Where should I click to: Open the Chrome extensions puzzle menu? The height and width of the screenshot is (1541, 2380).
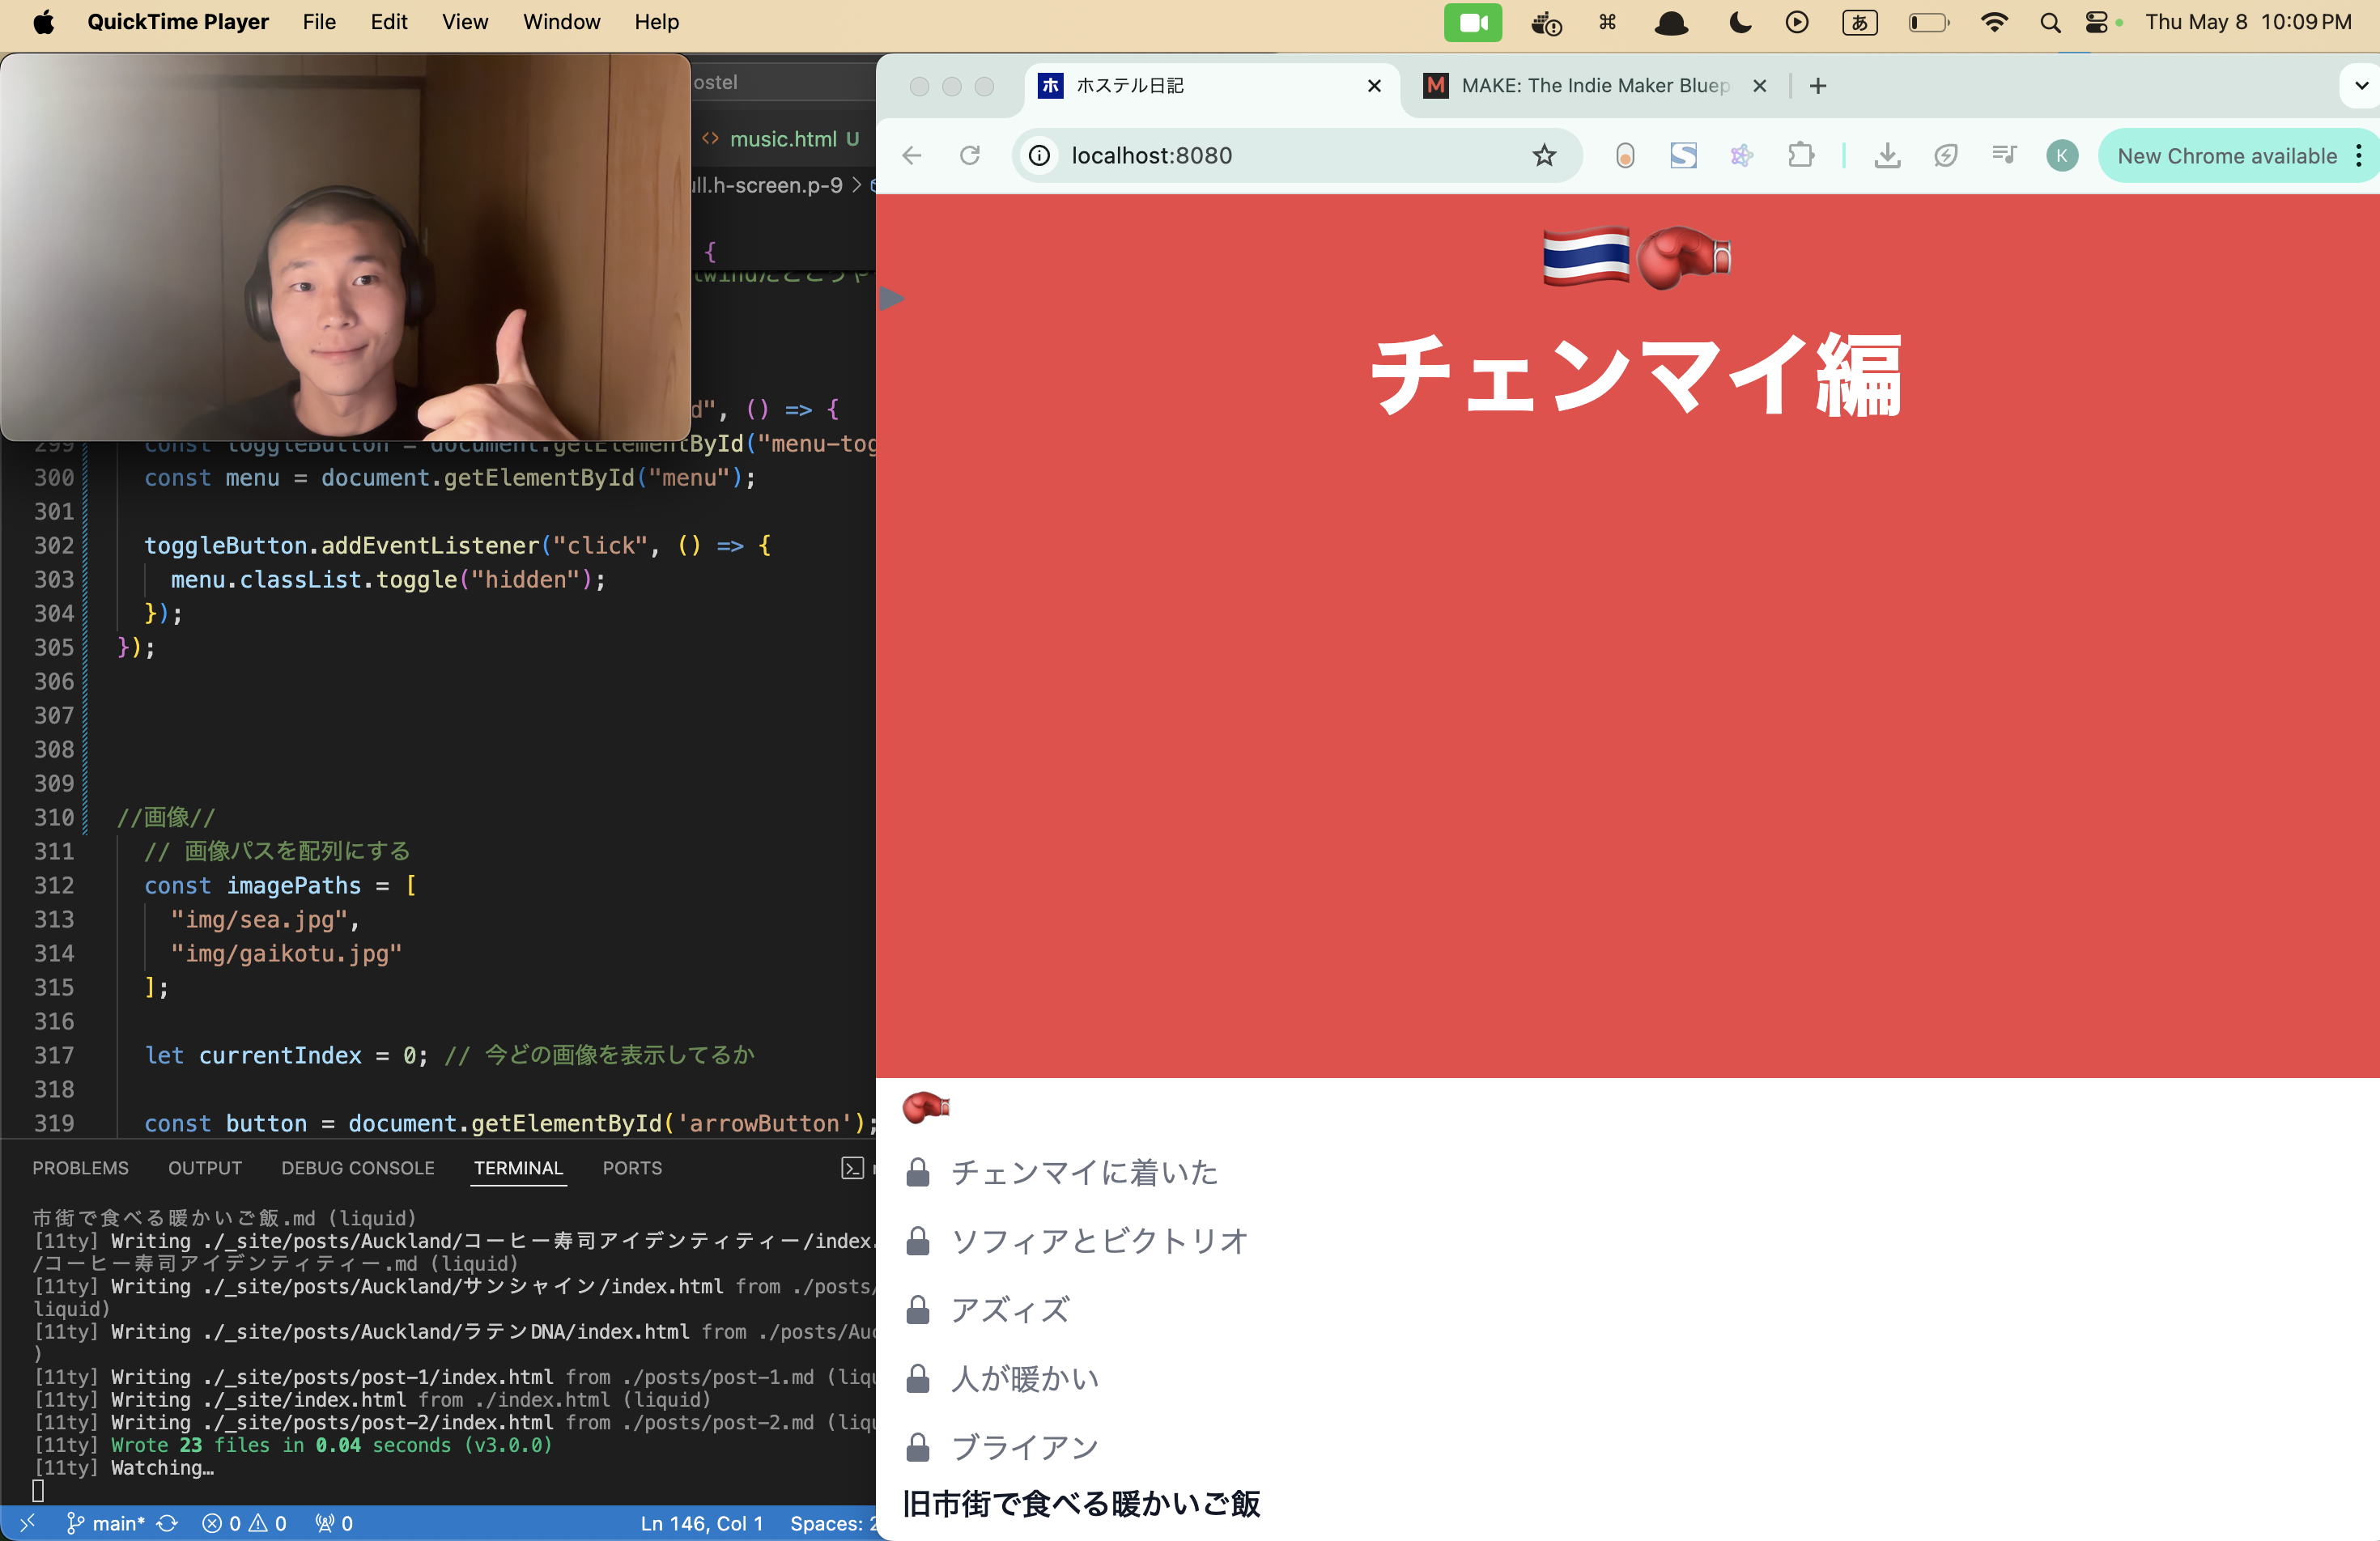(x=1801, y=155)
